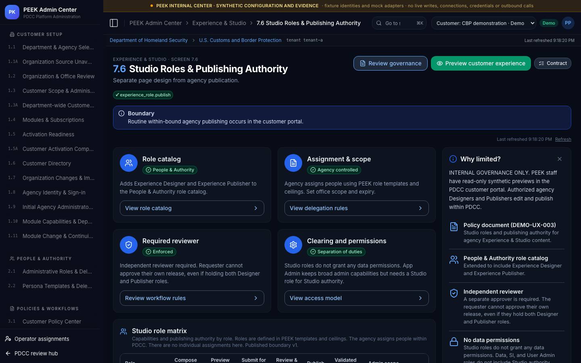The image size is (581, 363).
Task: Go to Agency Identity & Sign-in
Action: tap(52, 192)
